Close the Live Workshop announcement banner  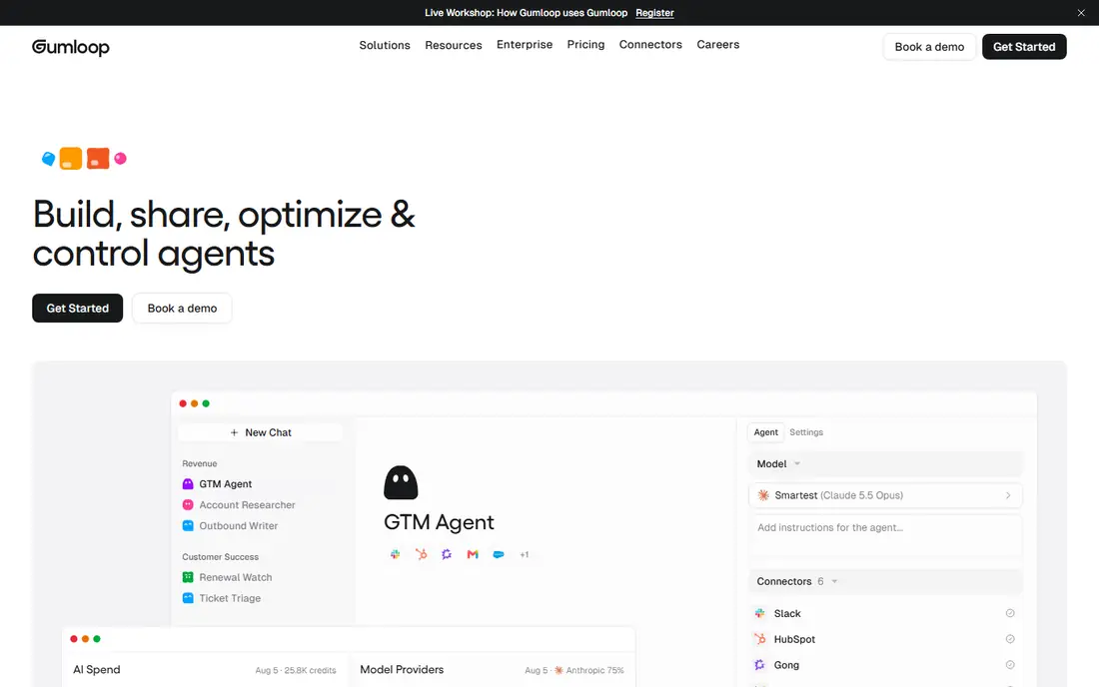(1081, 13)
